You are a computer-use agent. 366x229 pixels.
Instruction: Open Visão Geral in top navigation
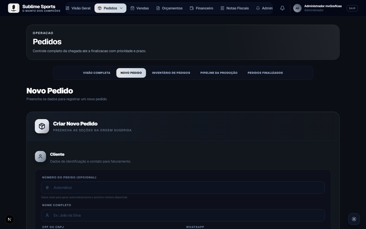tap(78, 8)
